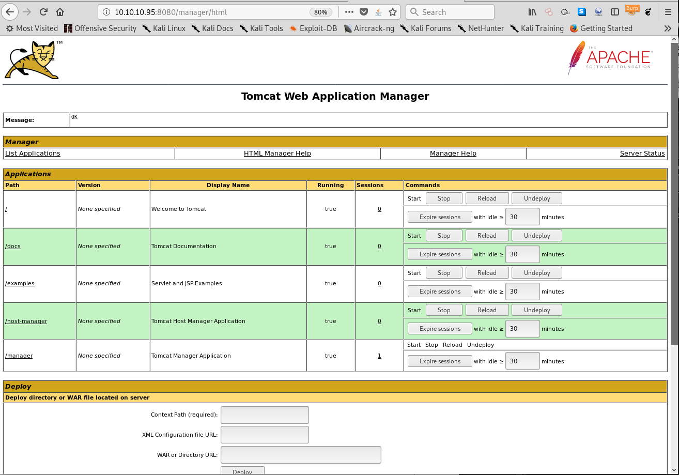679x475 pixels.
Task: Open the /docs application path
Action: pos(13,246)
